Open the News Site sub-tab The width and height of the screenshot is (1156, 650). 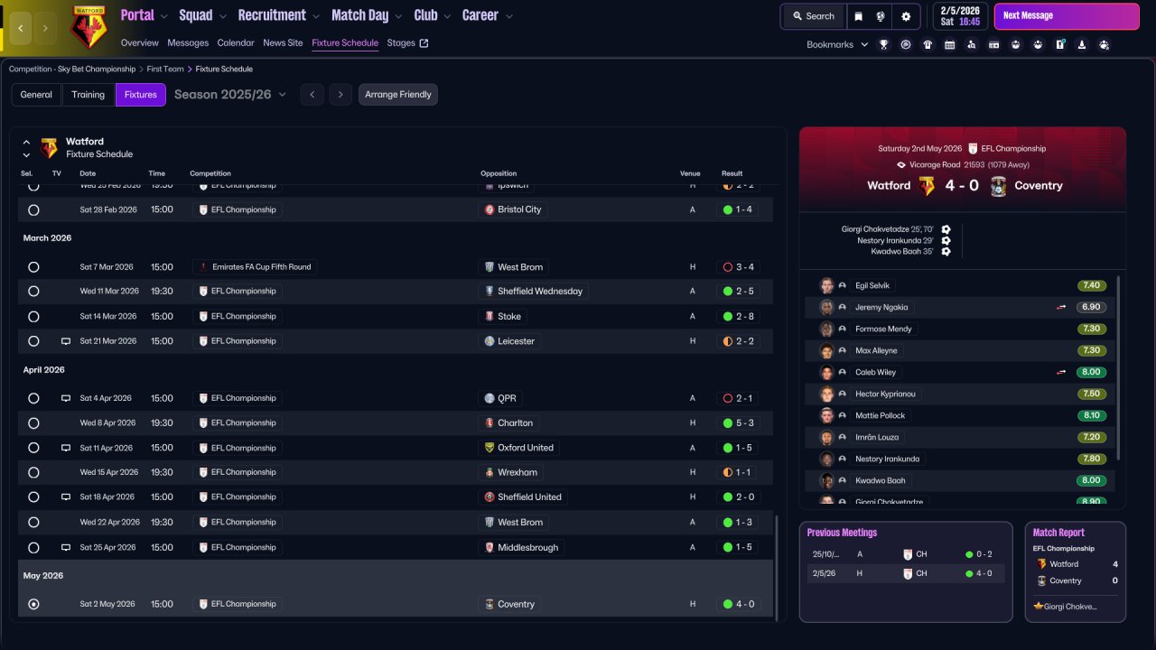click(x=283, y=42)
